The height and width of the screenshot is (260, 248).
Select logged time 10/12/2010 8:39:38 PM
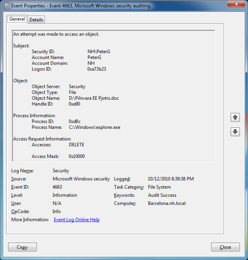[x=170, y=179]
